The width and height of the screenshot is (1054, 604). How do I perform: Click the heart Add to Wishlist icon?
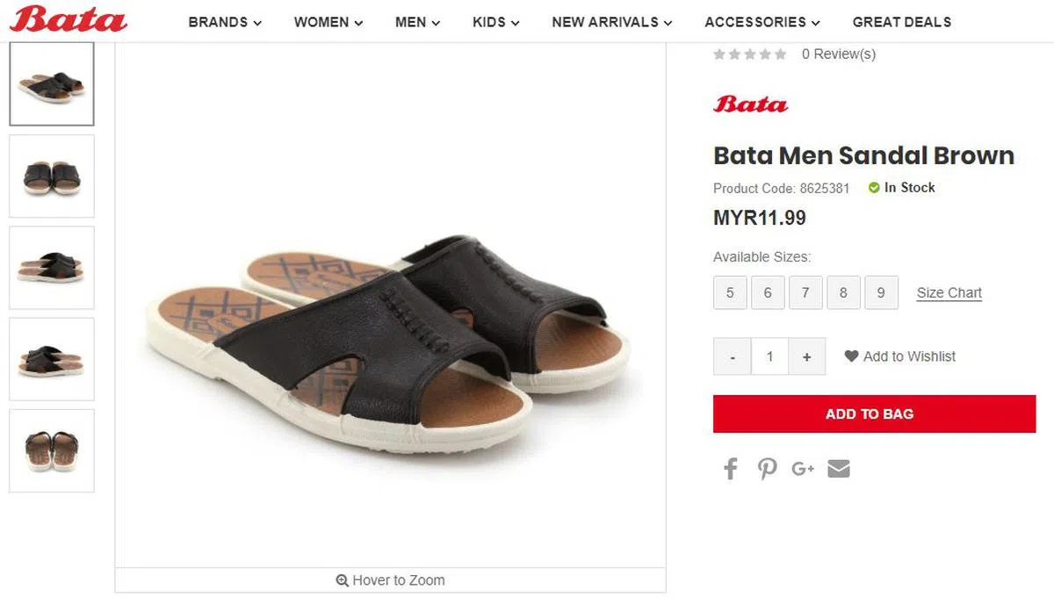[x=851, y=356]
